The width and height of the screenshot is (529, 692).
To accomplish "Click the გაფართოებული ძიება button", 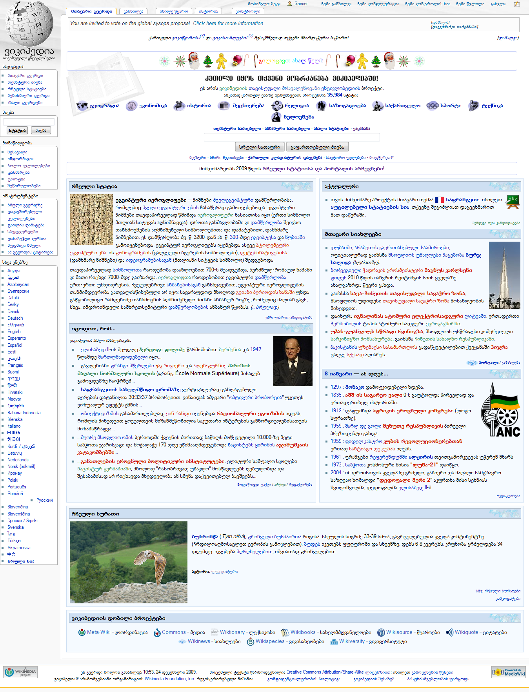I will coord(317,147).
